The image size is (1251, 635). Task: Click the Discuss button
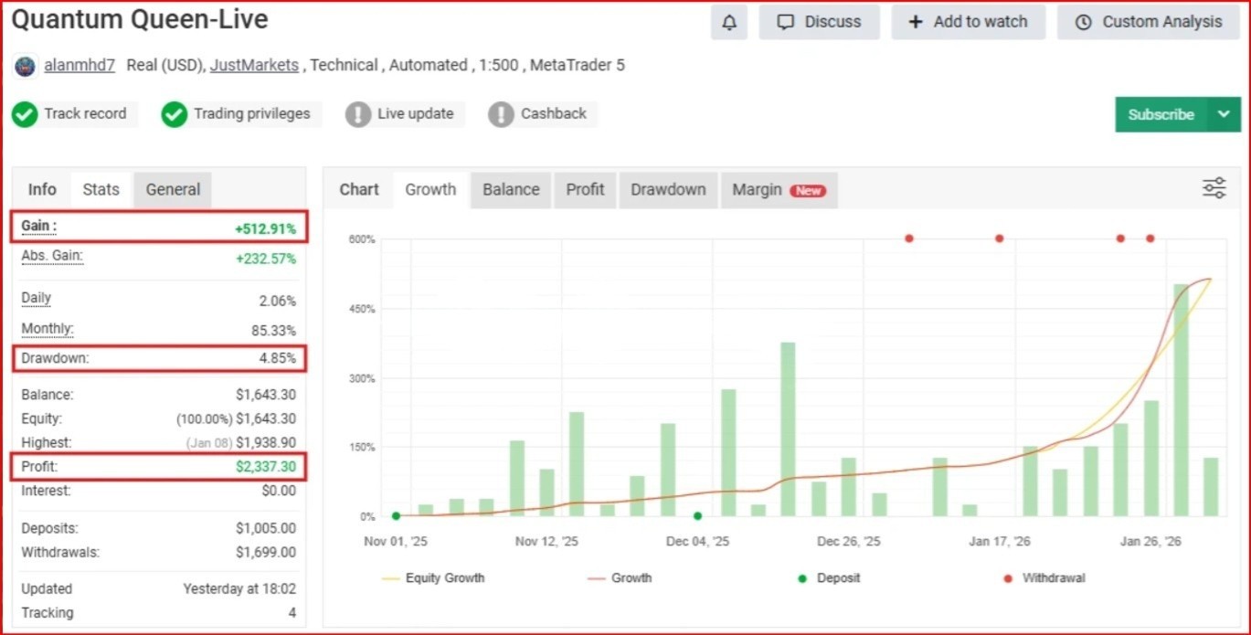coord(819,22)
